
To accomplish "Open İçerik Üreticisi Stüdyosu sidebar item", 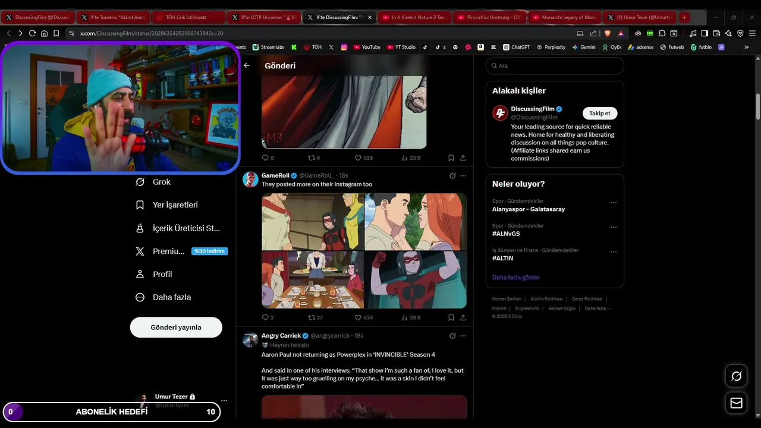I will pyautogui.click(x=178, y=228).
